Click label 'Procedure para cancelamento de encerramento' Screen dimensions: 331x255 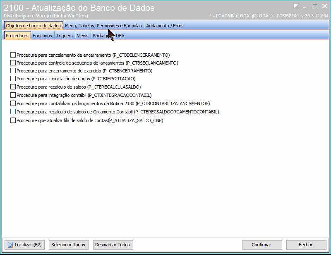64,55
